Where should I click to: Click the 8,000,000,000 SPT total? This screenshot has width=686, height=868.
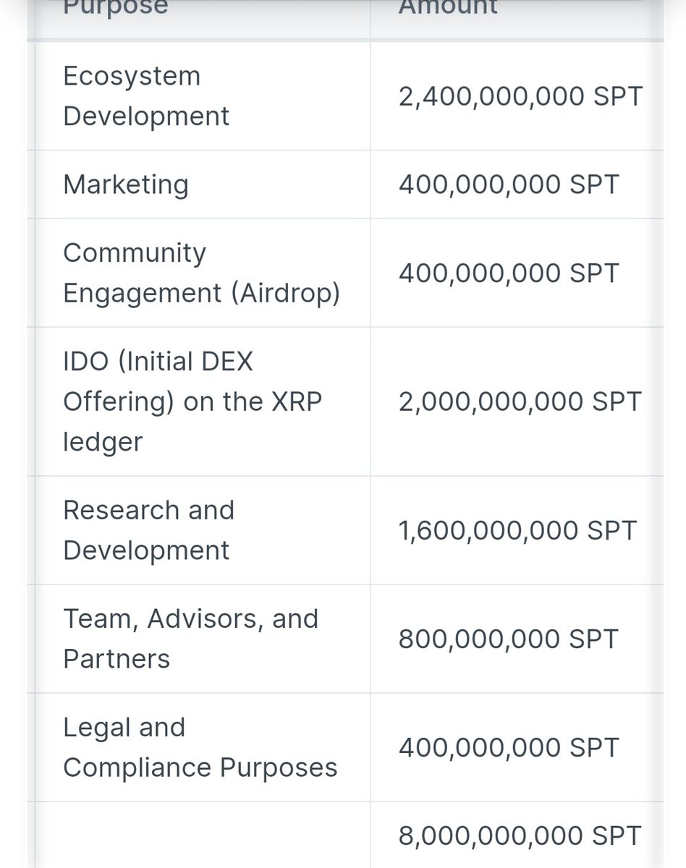pos(520,835)
